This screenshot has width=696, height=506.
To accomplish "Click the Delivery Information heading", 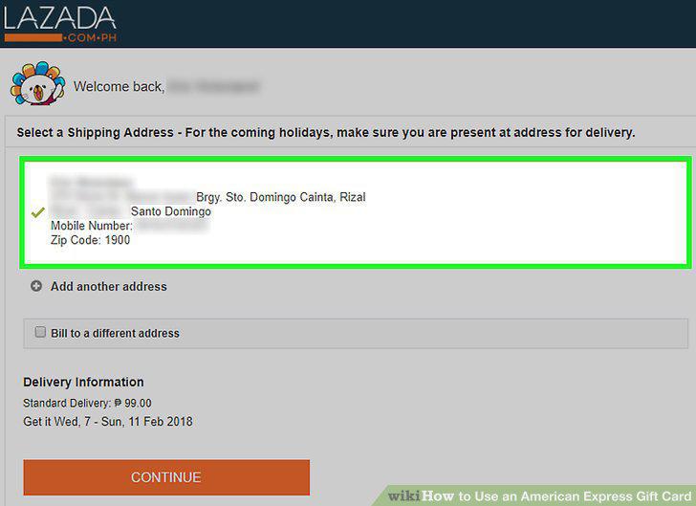I will pyautogui.click(x=83, y=382).
